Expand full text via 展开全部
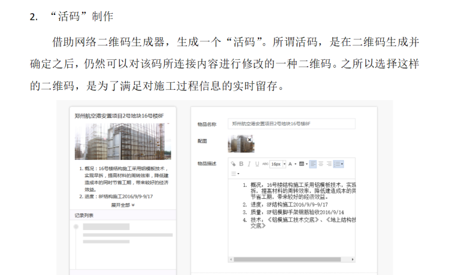Viewport: 455px width, 275px height. tap(122, 204)
